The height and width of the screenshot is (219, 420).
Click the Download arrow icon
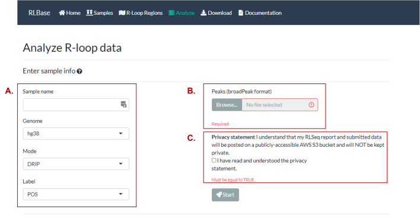pyautogui.click(x=203, y=13)
